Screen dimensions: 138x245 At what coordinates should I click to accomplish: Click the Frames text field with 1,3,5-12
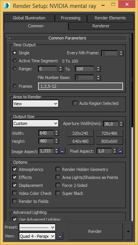[x=81, y=86]
